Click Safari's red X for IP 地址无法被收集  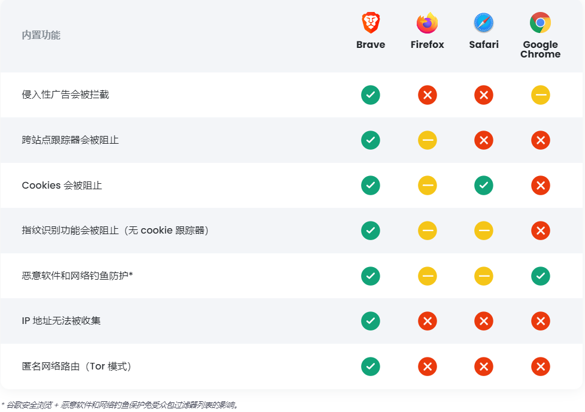pyautogui.click(x=484, y=321)
